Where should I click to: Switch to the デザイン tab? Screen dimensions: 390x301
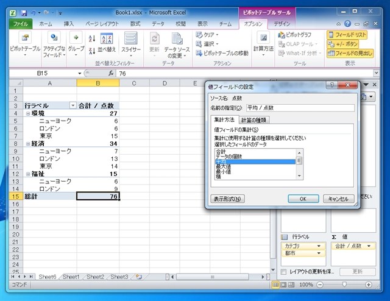tap(282, 24)
